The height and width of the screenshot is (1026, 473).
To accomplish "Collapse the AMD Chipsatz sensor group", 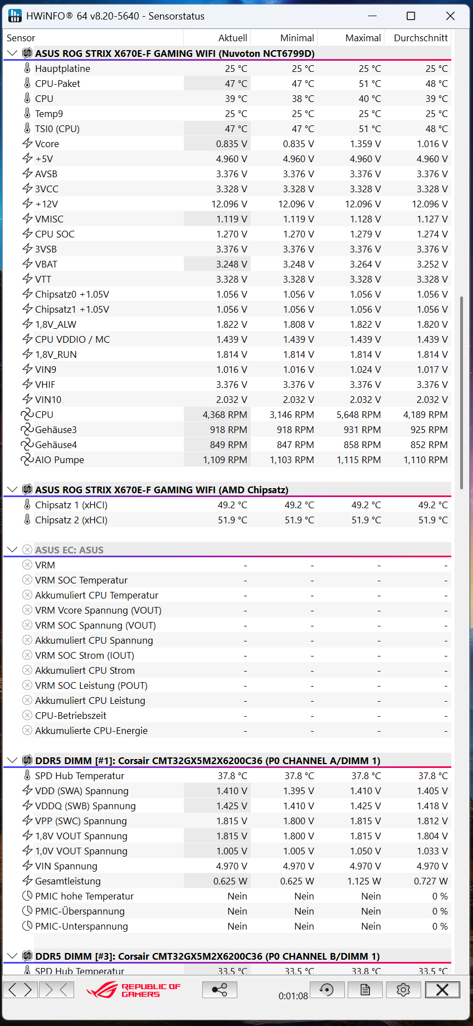I will coord(12,490).
